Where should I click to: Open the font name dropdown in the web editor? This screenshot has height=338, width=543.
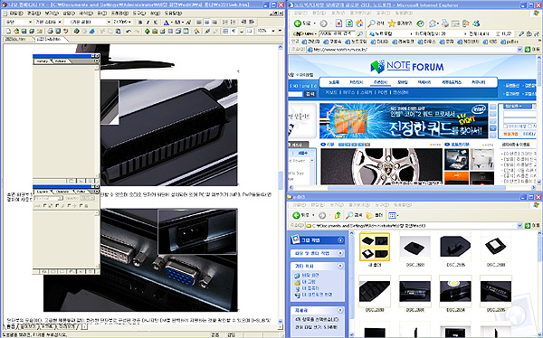click(x=109, y=22)
